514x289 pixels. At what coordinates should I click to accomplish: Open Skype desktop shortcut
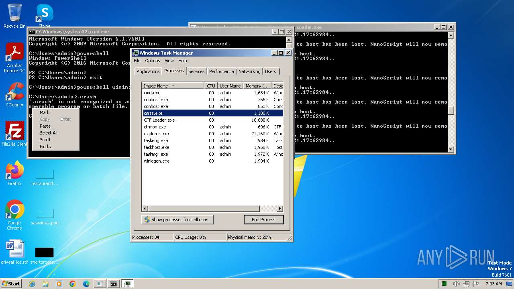[45, 16]
